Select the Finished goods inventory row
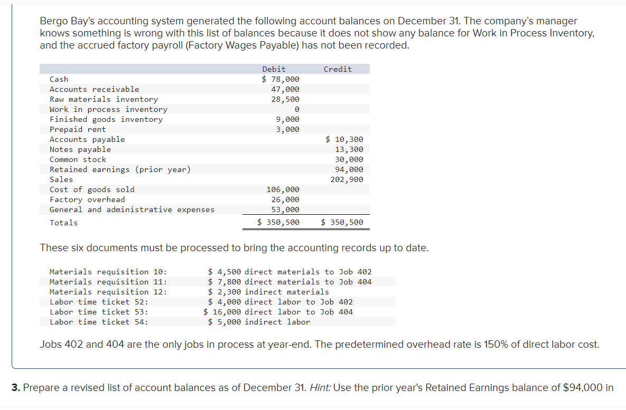This screenshot has width=626, height=410. click(96, 119)
